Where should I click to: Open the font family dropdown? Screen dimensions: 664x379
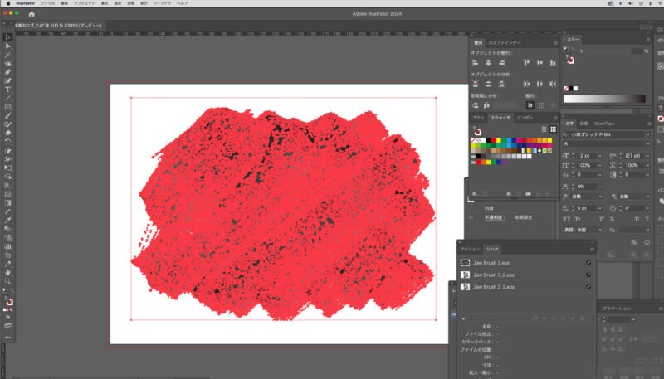[x=648, y=134]
